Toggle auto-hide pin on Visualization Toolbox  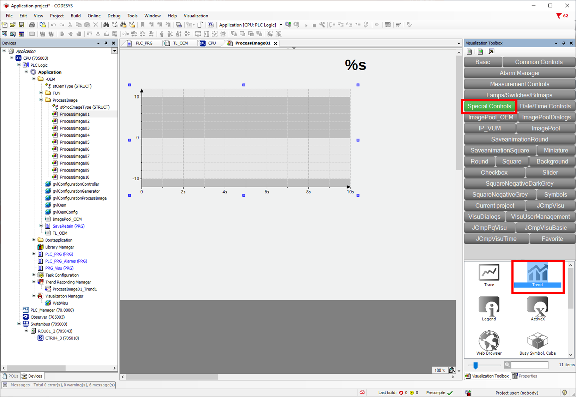tap(564, 43)
